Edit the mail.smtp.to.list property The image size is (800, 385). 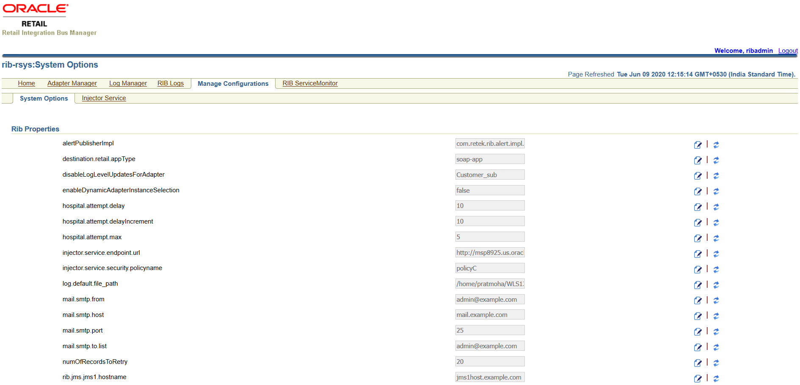698,347
